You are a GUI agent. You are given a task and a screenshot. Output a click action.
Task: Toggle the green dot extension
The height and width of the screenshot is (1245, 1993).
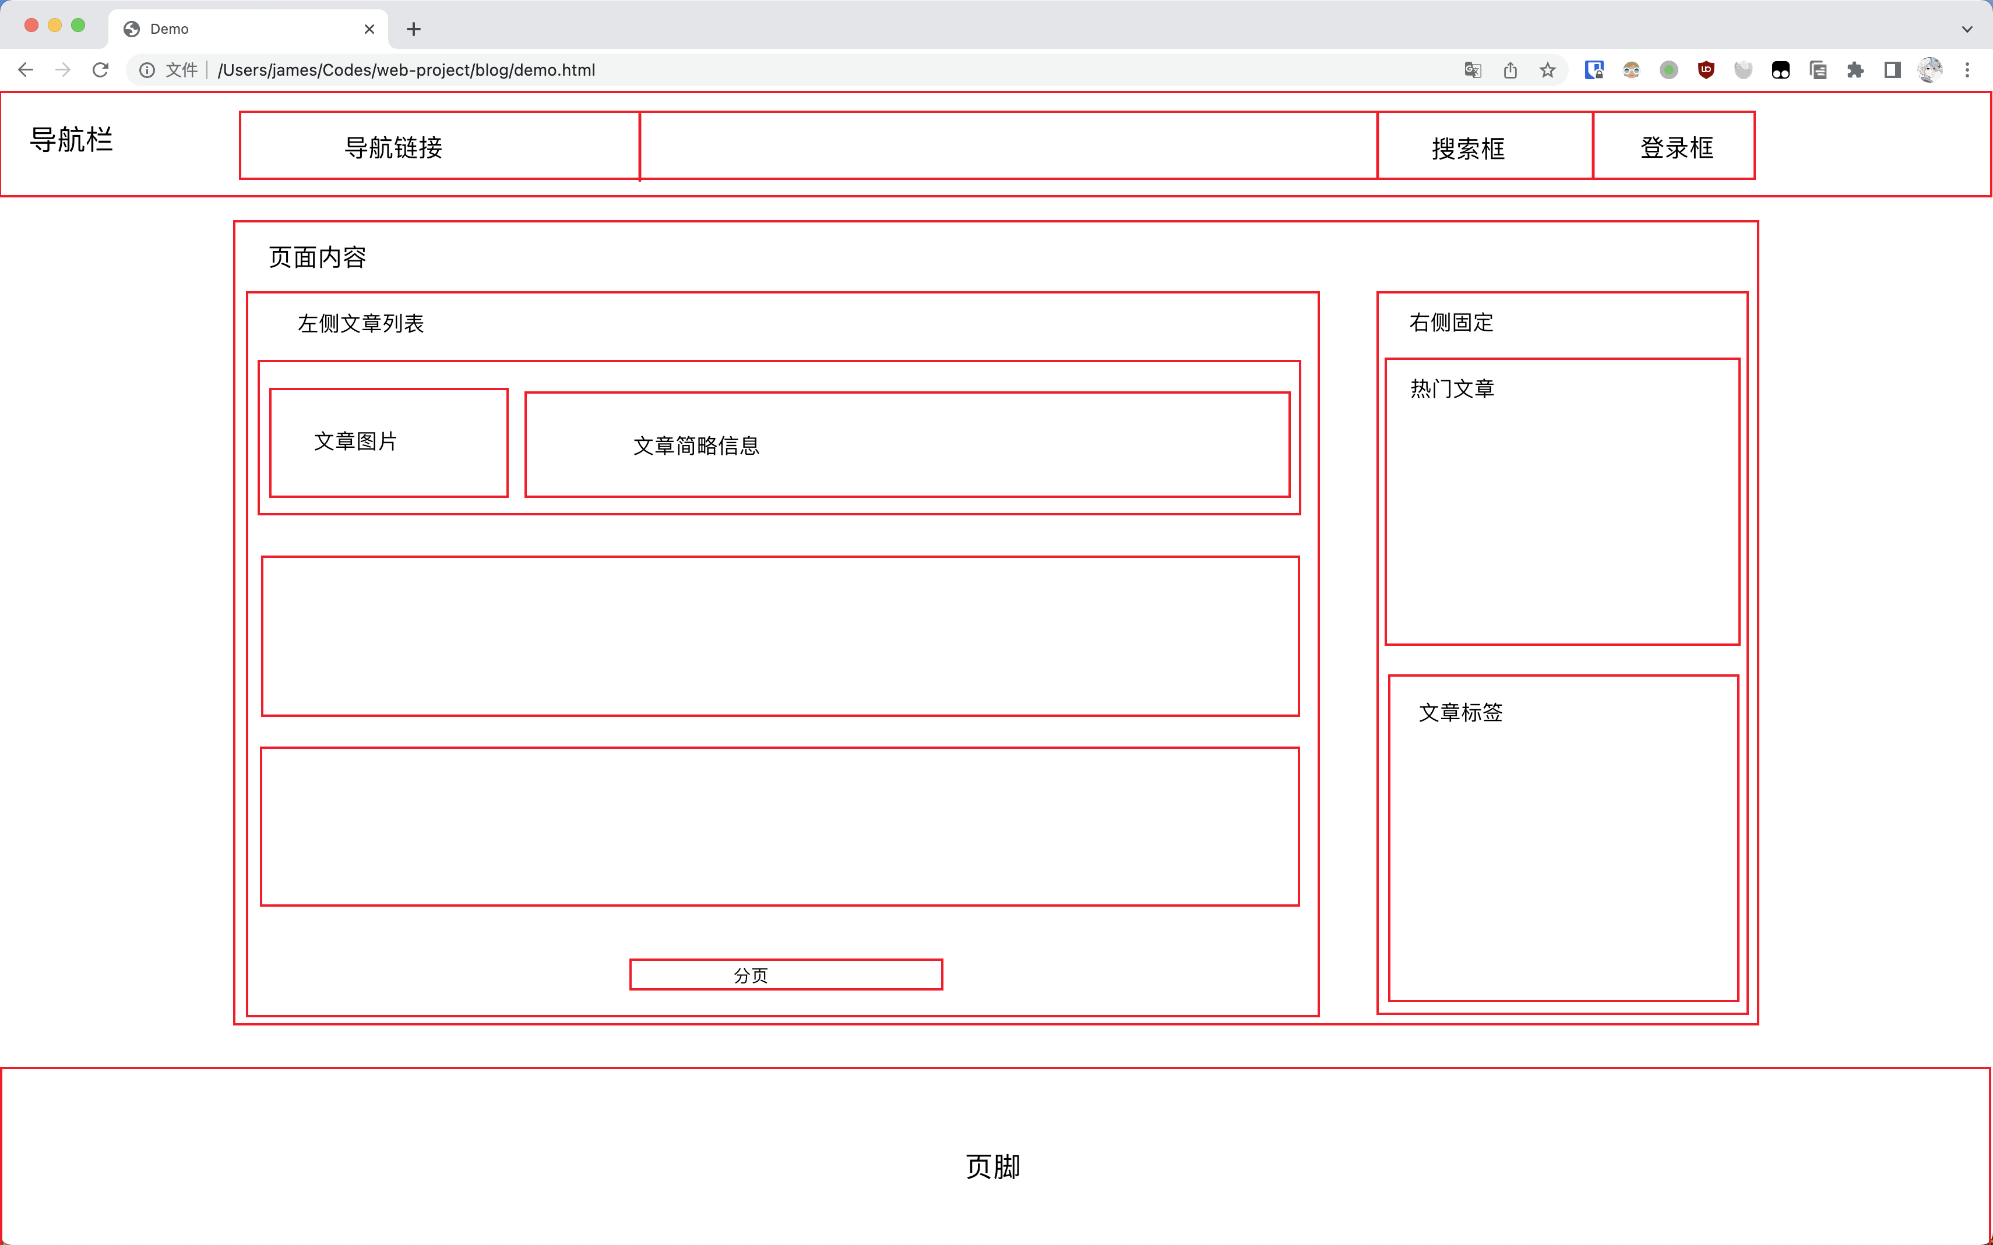click(1669, 70)
